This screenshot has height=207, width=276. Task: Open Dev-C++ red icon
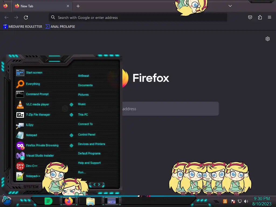(20, 166)
